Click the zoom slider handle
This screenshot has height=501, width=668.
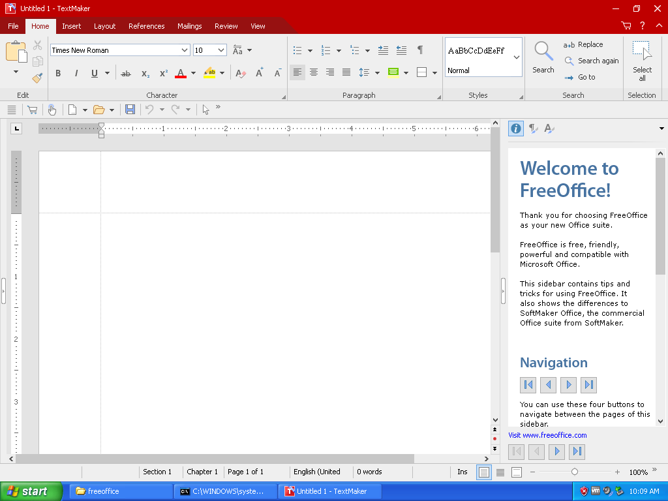[x=574, y=472]
